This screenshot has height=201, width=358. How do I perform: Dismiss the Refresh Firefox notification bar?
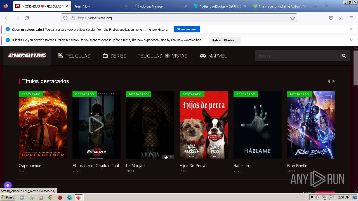[x=351, y=40]
